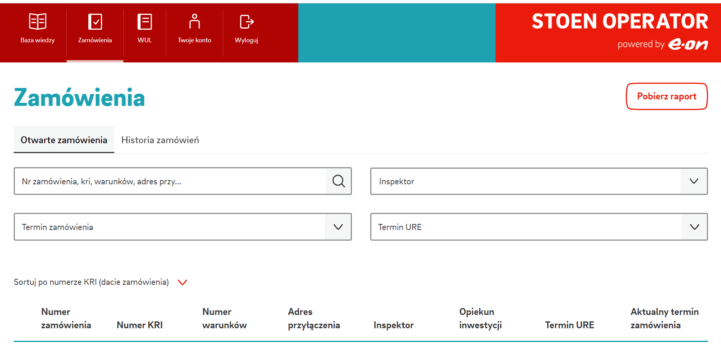Screen dimensions: 721x345
Task: Click the Wyloguj exit icon
Action: pyautogui.click(x=246, y=22)
